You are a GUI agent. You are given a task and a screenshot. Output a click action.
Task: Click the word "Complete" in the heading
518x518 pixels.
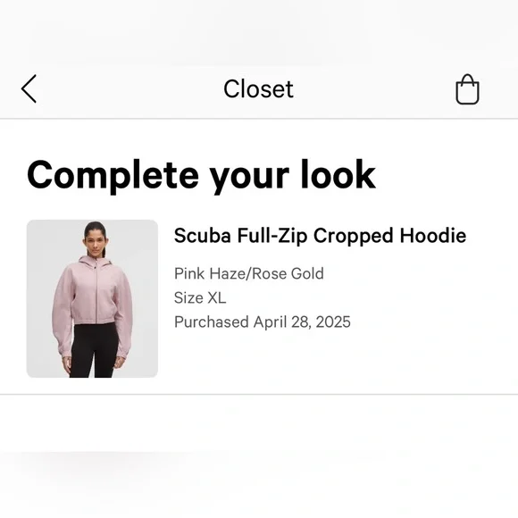click(113, 175)
